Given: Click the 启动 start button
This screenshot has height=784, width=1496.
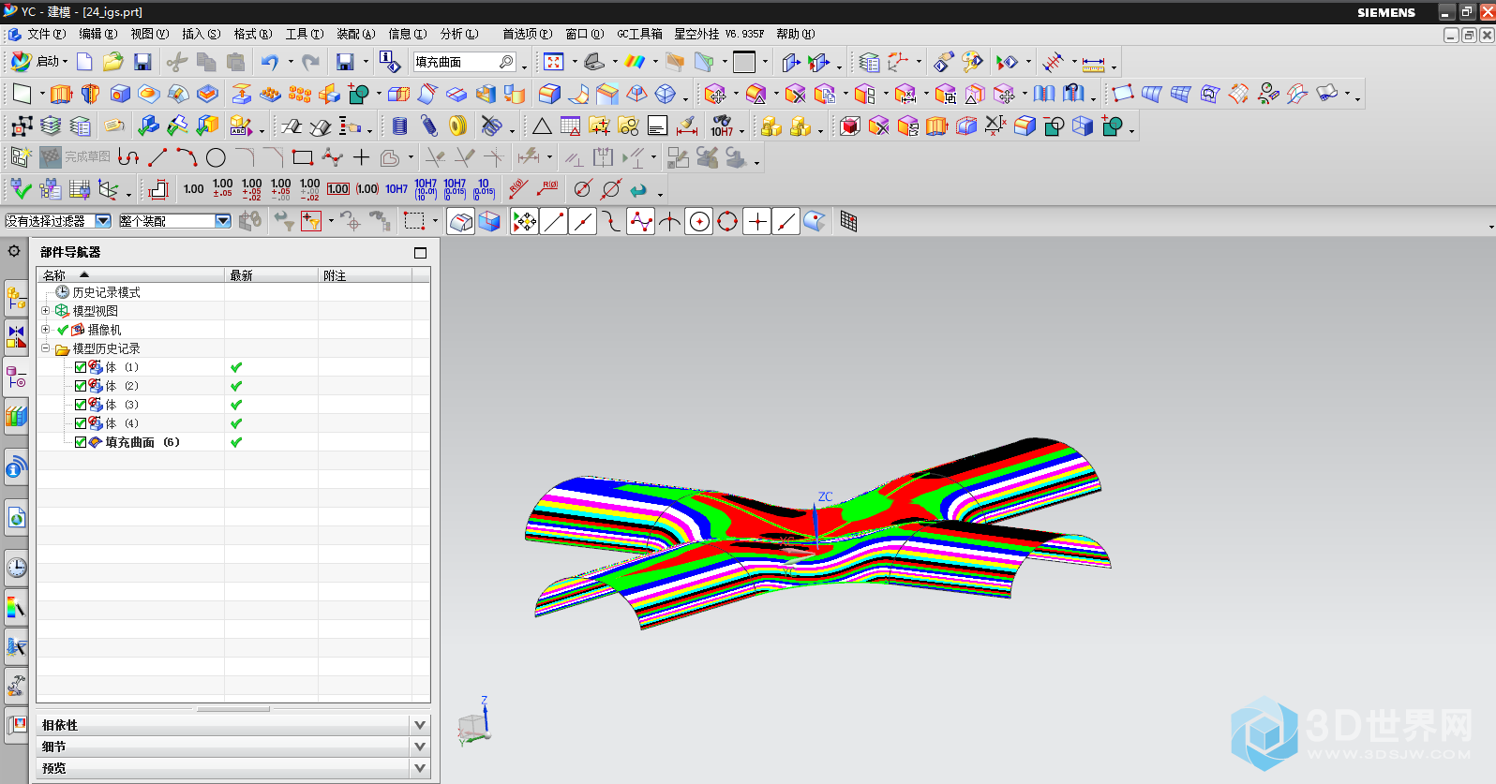Looking at the screenshot, I should [x=38, y=62].
